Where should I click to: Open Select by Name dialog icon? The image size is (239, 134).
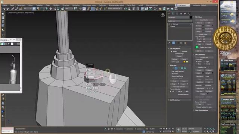38,9
